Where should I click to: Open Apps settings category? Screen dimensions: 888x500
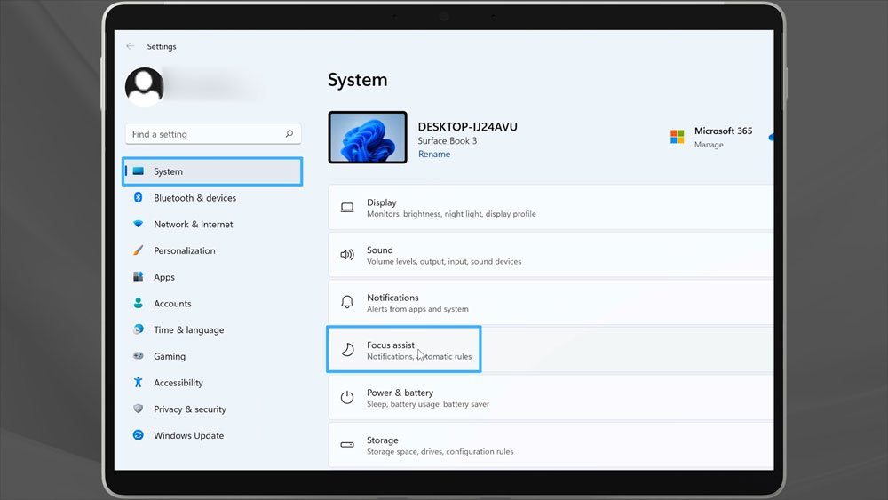[164, 277]
